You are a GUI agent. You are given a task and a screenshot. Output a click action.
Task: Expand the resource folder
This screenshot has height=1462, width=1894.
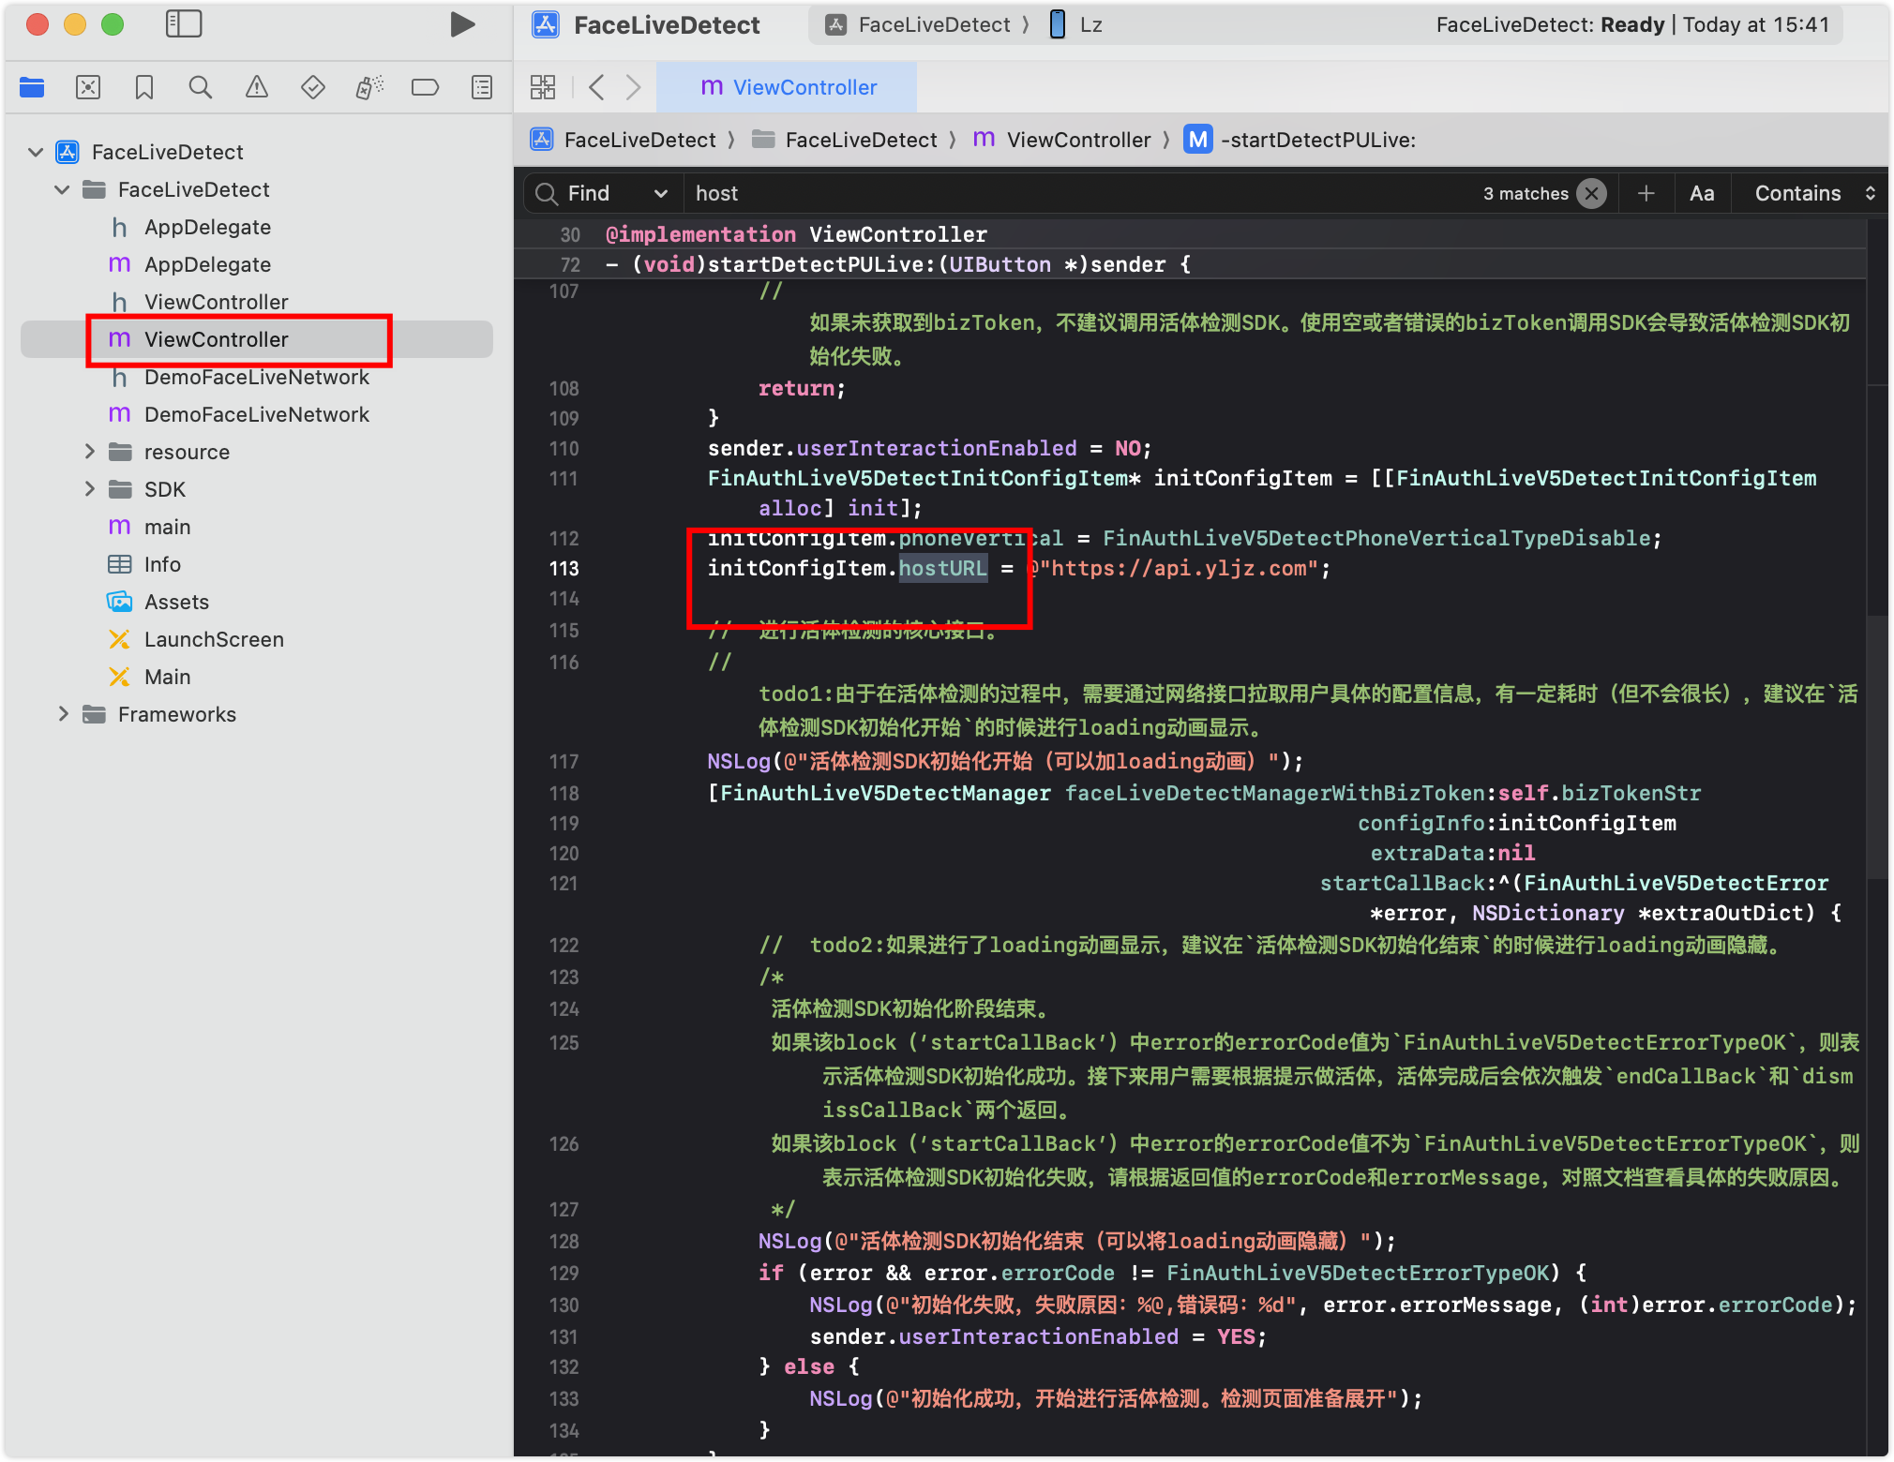click(90, 452)
